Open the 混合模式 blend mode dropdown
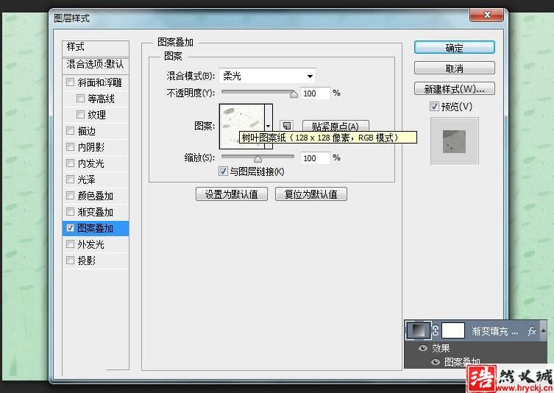Image resolution: width=554 pixels, height=393 pixels. point(267,76)
